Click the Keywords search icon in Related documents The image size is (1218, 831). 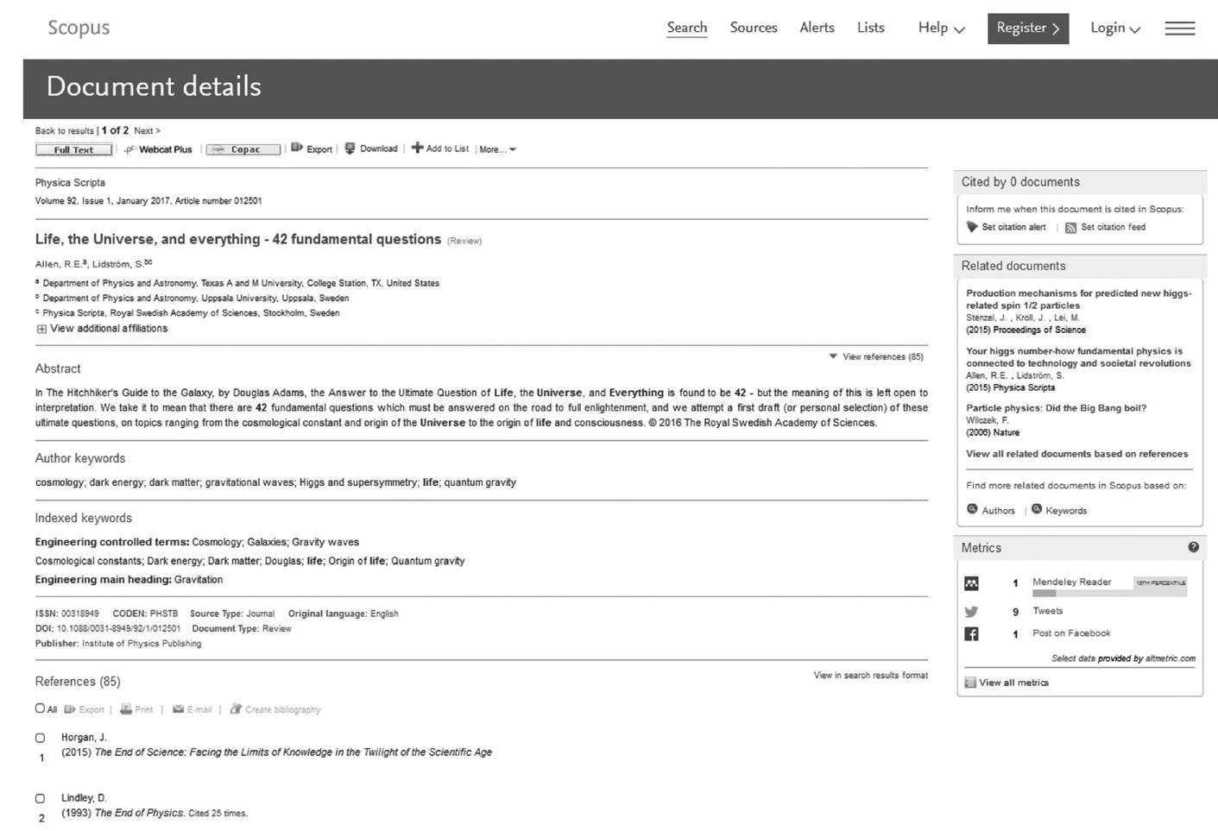tap(1037, 509)
